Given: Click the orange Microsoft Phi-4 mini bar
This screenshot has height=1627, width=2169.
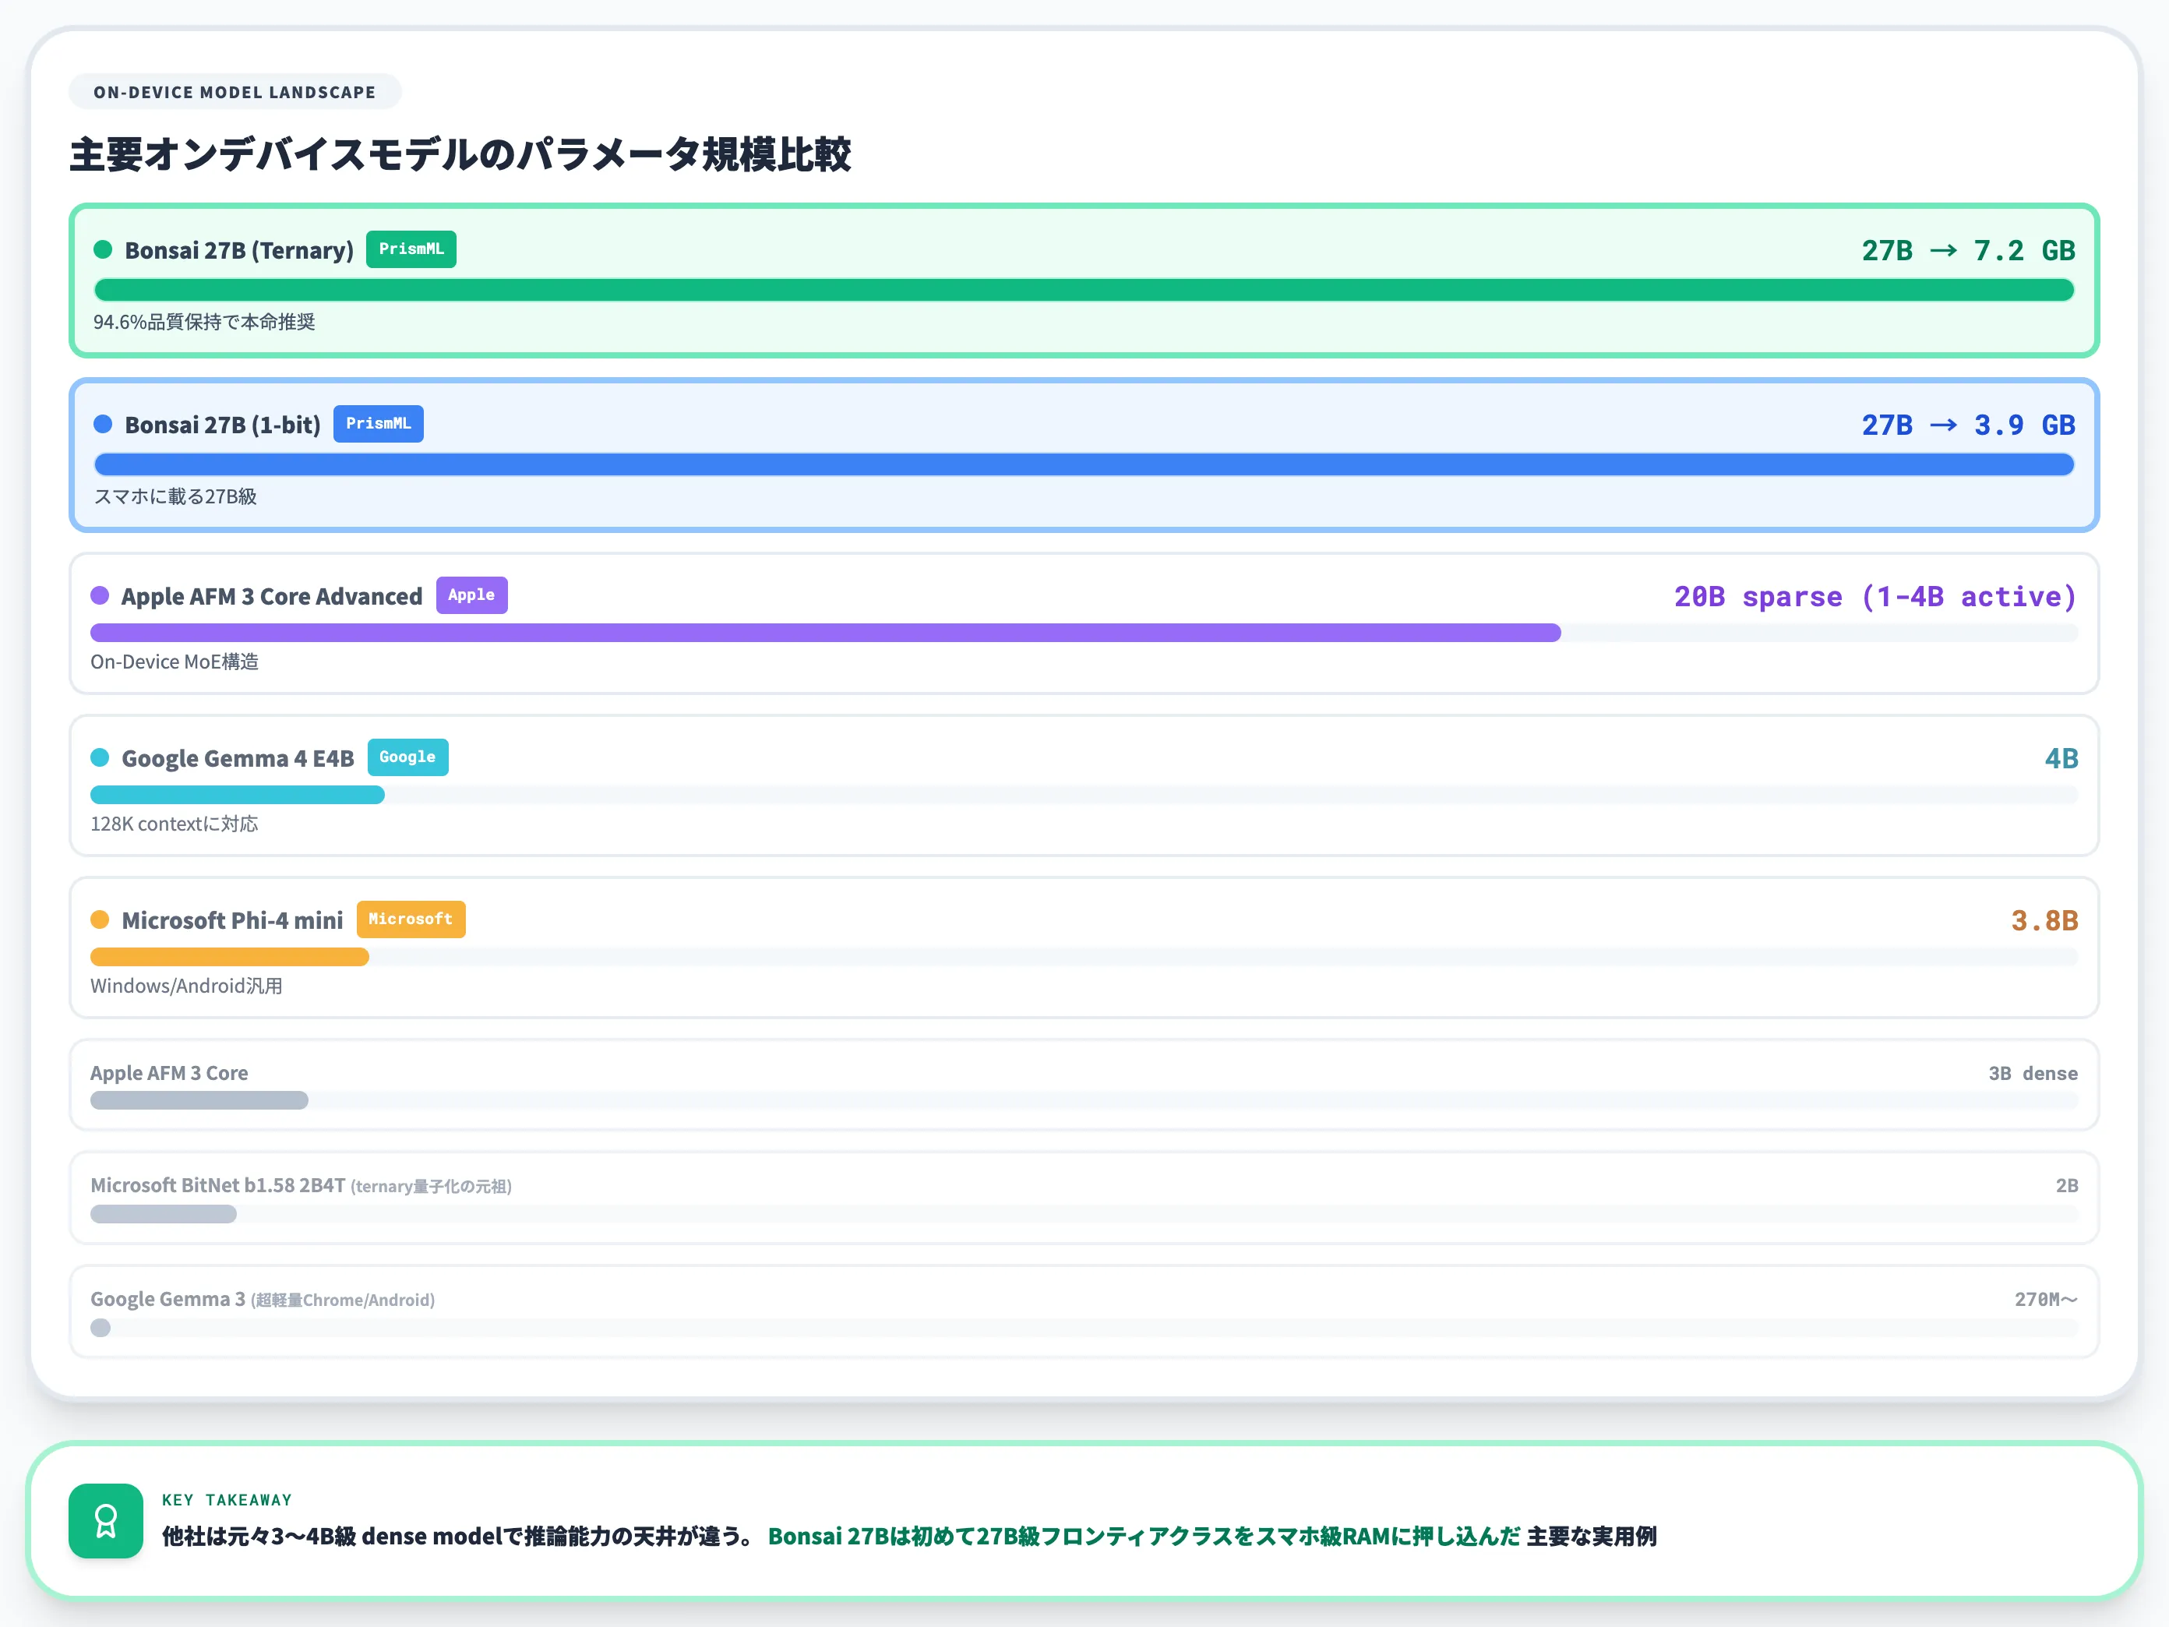Looking at the screenshot, I should (230, 956).
